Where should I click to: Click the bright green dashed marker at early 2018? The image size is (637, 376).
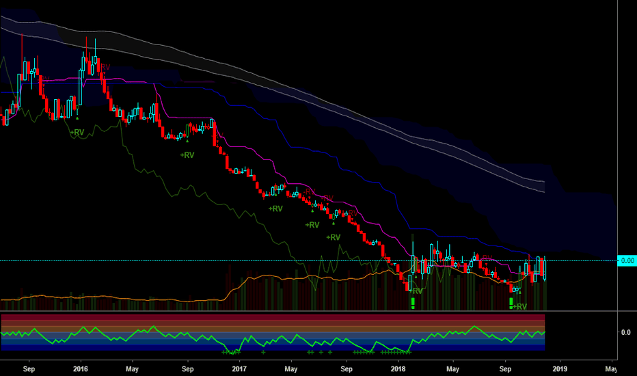click(x=413, y=304)
